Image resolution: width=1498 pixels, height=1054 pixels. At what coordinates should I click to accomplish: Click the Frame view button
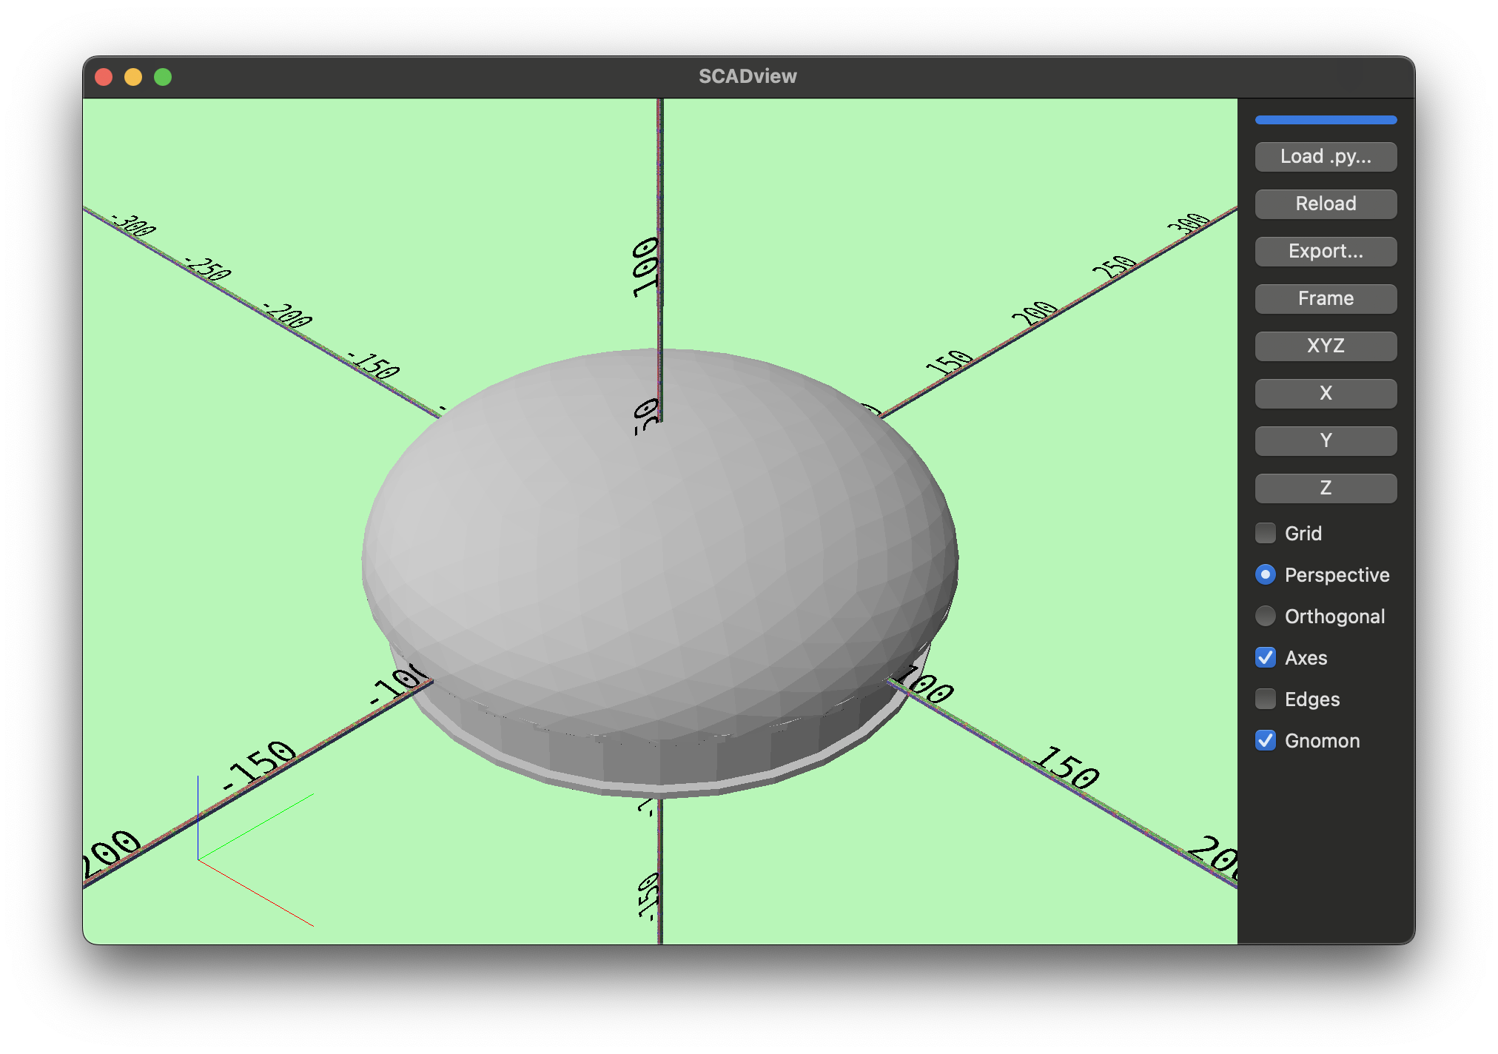1326,298
